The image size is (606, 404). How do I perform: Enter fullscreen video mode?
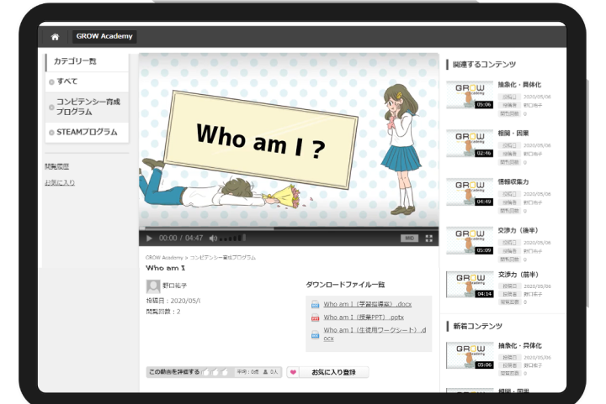click(429, 239)
